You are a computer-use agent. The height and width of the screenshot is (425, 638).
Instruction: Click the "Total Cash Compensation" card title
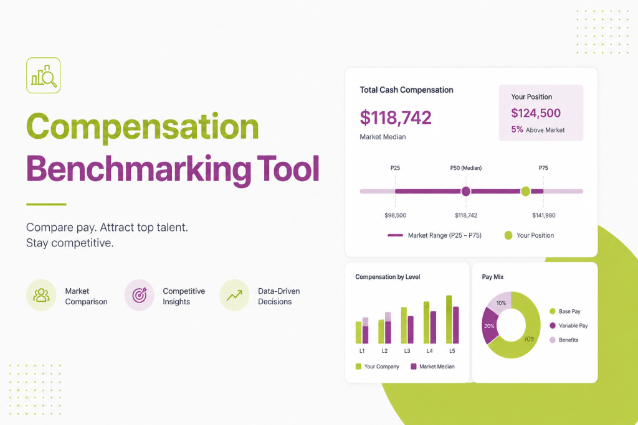[406, 90]
